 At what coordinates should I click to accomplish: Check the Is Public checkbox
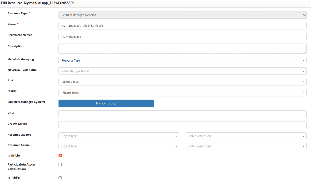coord(60,178)
